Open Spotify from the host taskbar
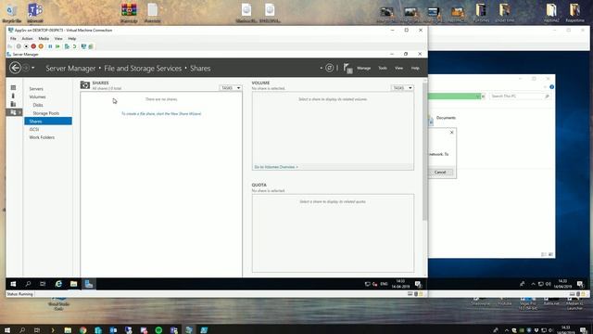 click(158, 330)
